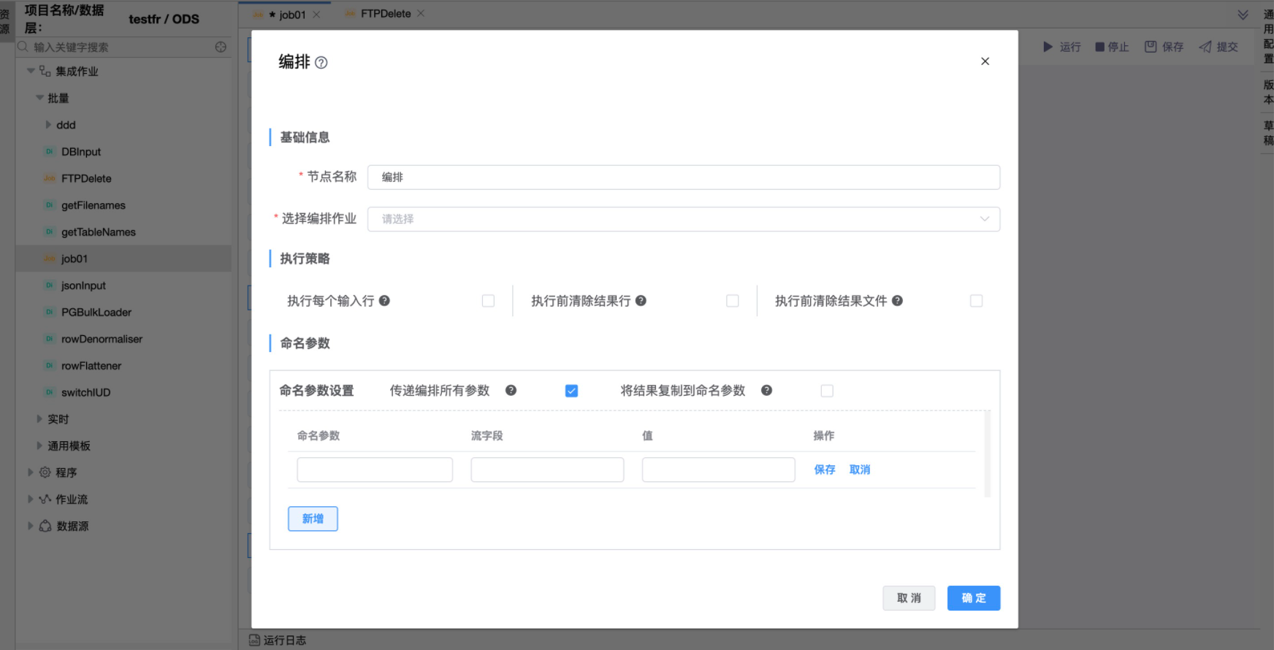Enable the 执行每个输入行 checkbox
The image size is (1274, 650).
click(488, 301)
